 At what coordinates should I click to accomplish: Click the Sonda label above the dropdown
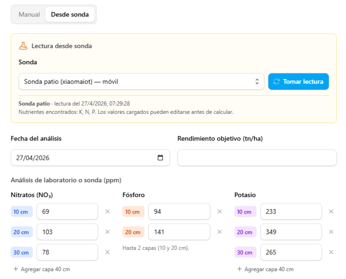click(28, 62)
